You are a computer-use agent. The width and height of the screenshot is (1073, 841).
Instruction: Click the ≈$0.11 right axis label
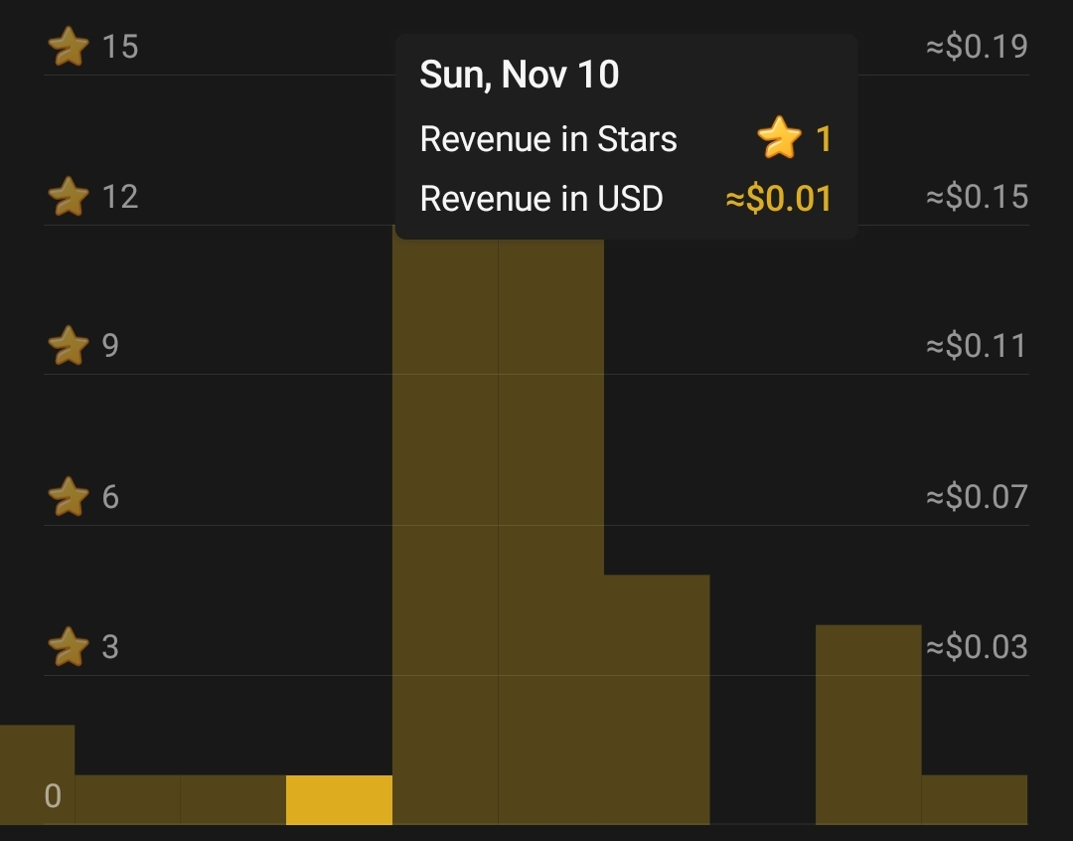click(977, 346)
